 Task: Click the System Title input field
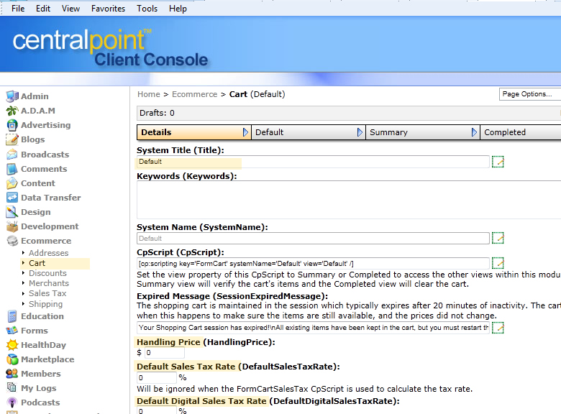(313, 162)
